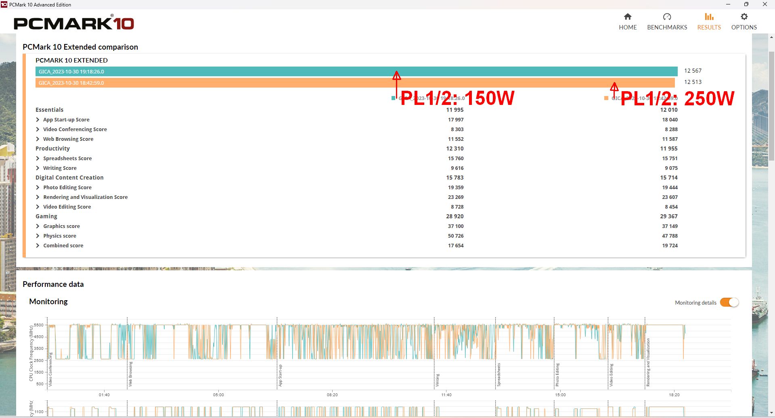The height and width of the screenshot is (418, 775).
Task: Click the Video Conferencing timeline marker
Action: [50, 369]
